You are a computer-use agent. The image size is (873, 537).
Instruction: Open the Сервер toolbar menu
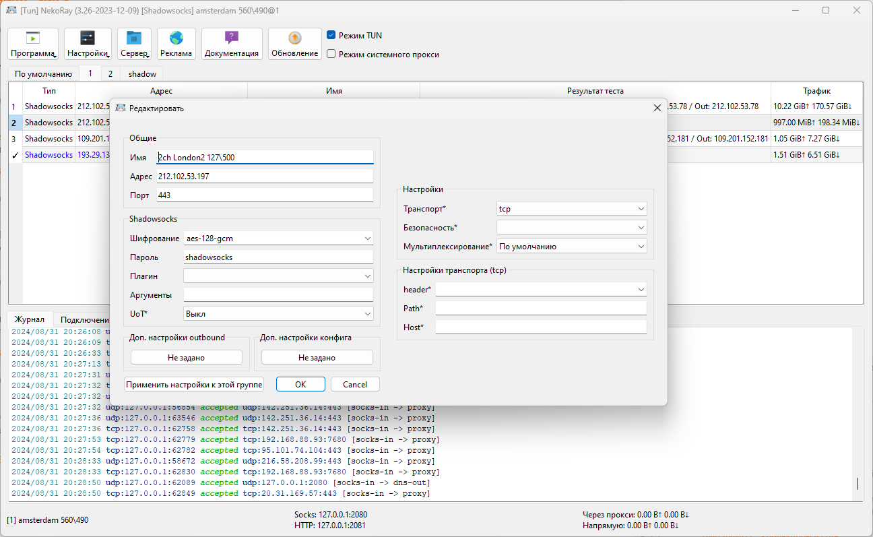point(134,44)
